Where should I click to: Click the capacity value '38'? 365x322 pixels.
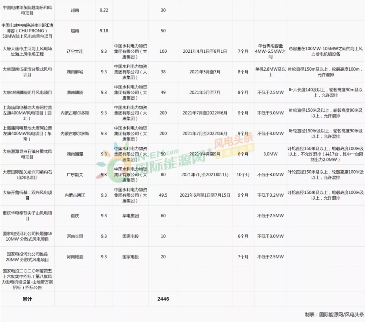163,72
